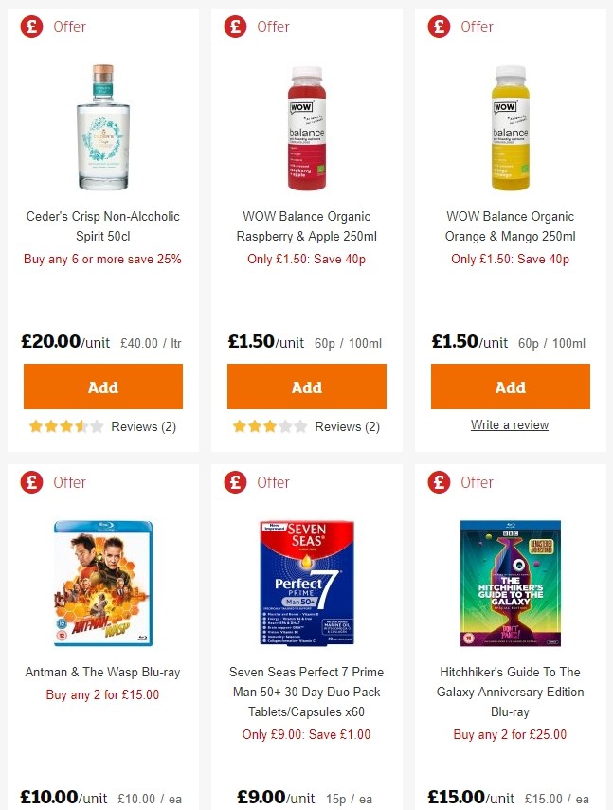Click the Offer icon above WOW Orange & Mango
613x810 pixels.
[x=439, y=27]
